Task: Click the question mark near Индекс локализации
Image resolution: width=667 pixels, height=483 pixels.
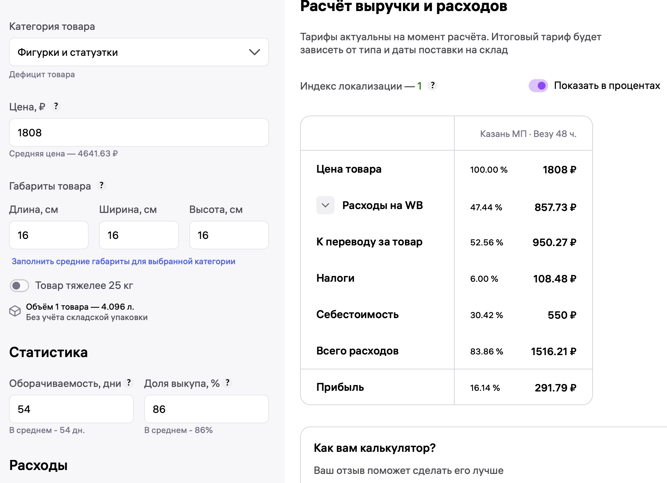Action: coord(433,86)
